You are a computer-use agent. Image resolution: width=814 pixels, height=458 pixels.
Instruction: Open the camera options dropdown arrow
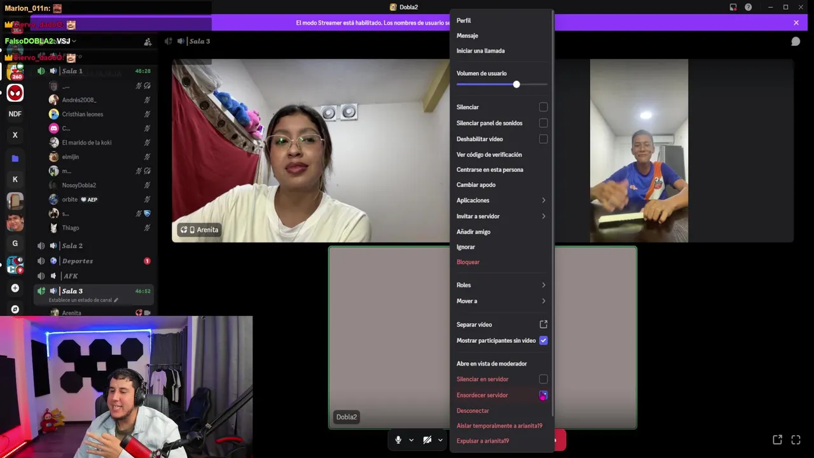(x=440, y=440)
